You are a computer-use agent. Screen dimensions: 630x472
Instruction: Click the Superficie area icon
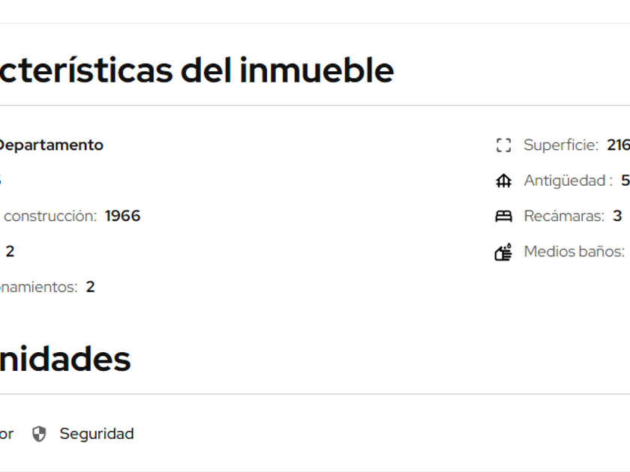click(x=503, y=145)
